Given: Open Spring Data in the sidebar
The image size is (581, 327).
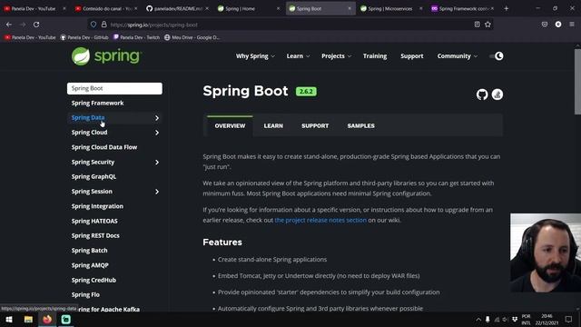Looking at the screenshot, I should point(88,117).
